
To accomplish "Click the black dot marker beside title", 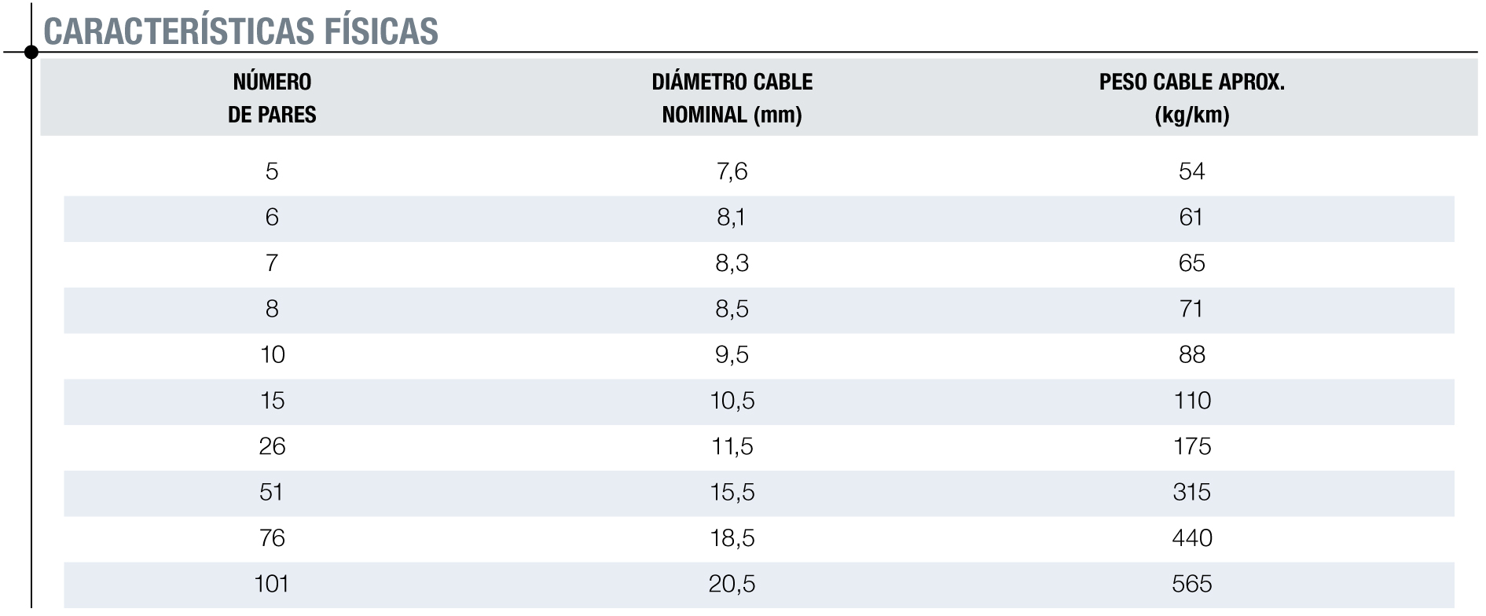I will [x=31, y=53].
